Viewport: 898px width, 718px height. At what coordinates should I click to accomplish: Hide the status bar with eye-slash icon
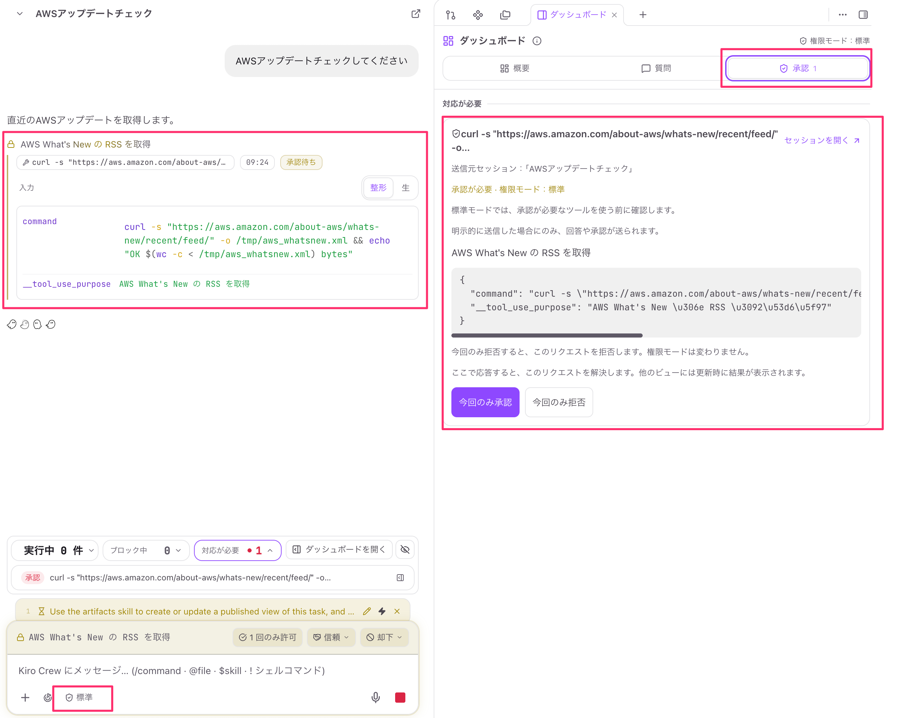click(405, 550)
